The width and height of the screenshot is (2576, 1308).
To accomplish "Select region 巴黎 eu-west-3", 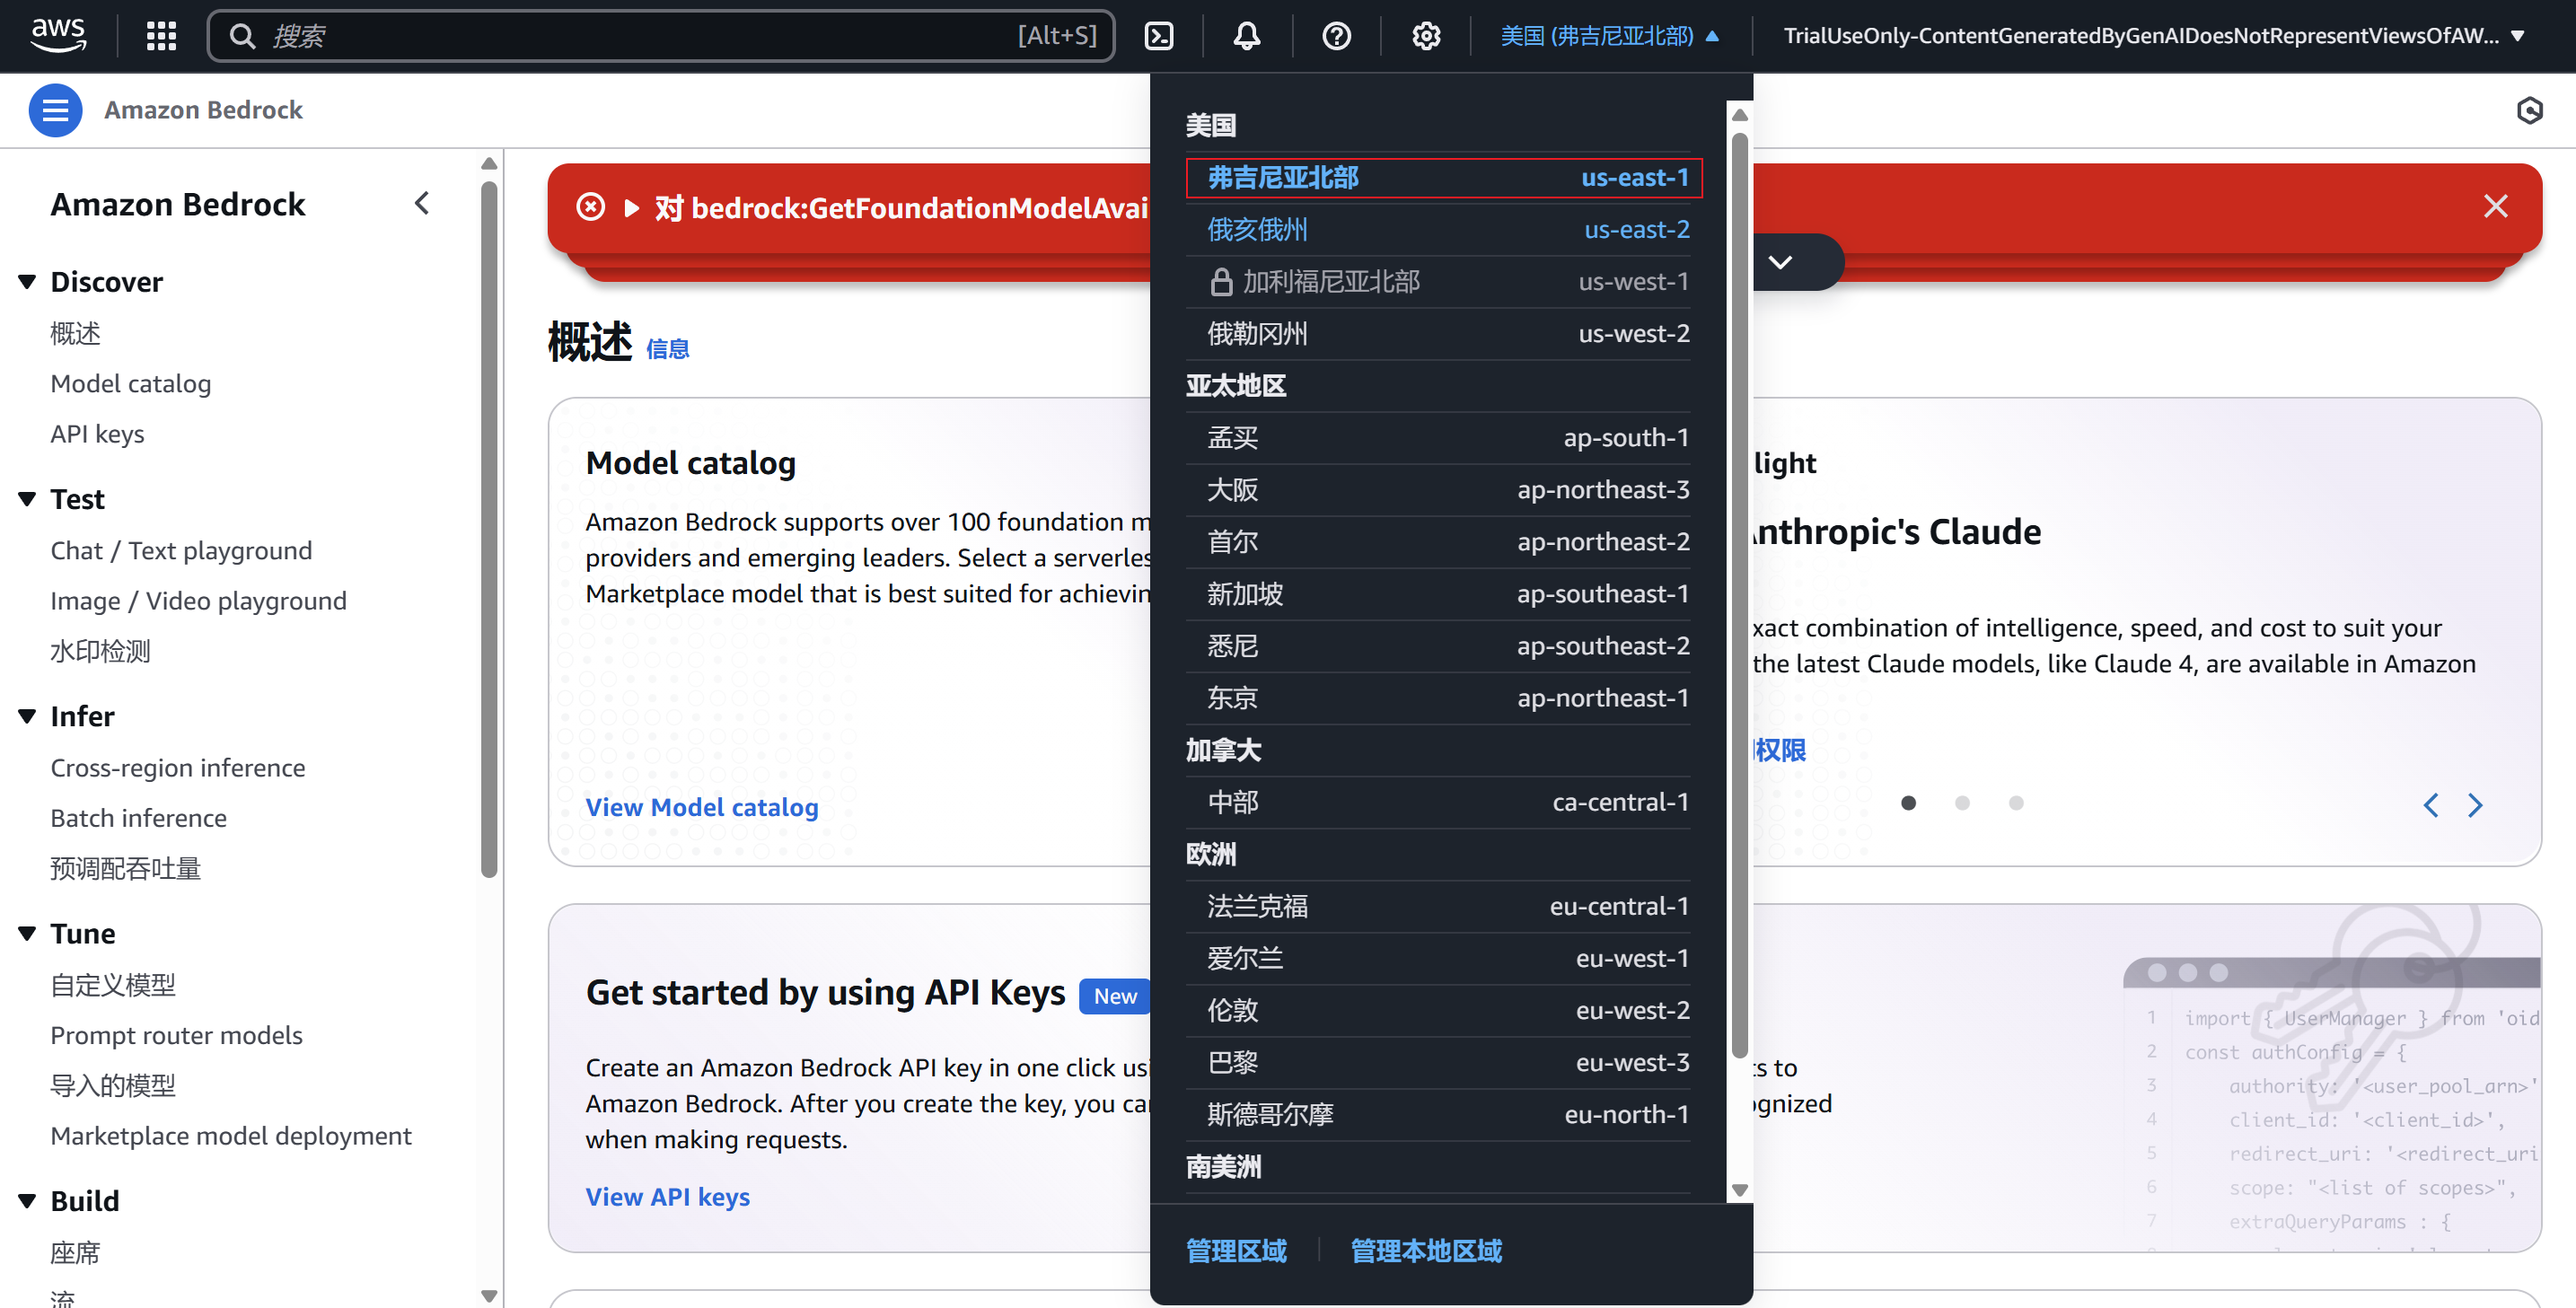I will pos(1438,1062).
